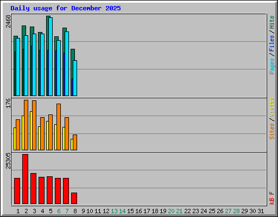The width and height of the screenshot is (278, 217).
Task: Click the yellow visits bar for day 3
Action: click(x=31, y=131)
